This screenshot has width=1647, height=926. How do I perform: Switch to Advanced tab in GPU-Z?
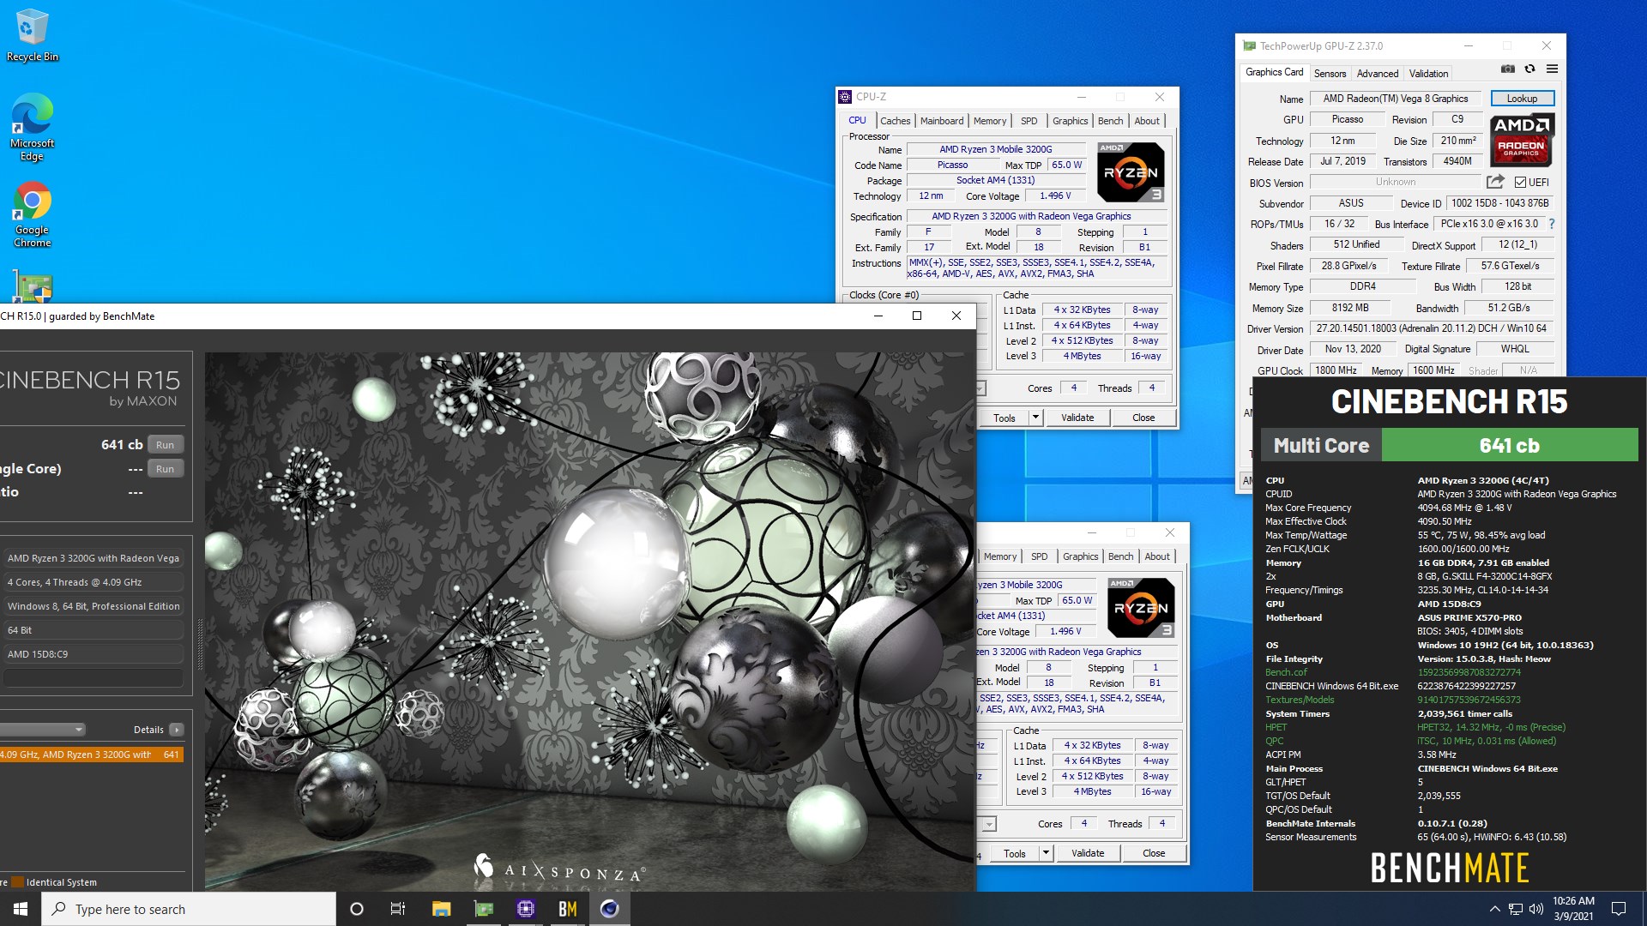(1378, 74)
